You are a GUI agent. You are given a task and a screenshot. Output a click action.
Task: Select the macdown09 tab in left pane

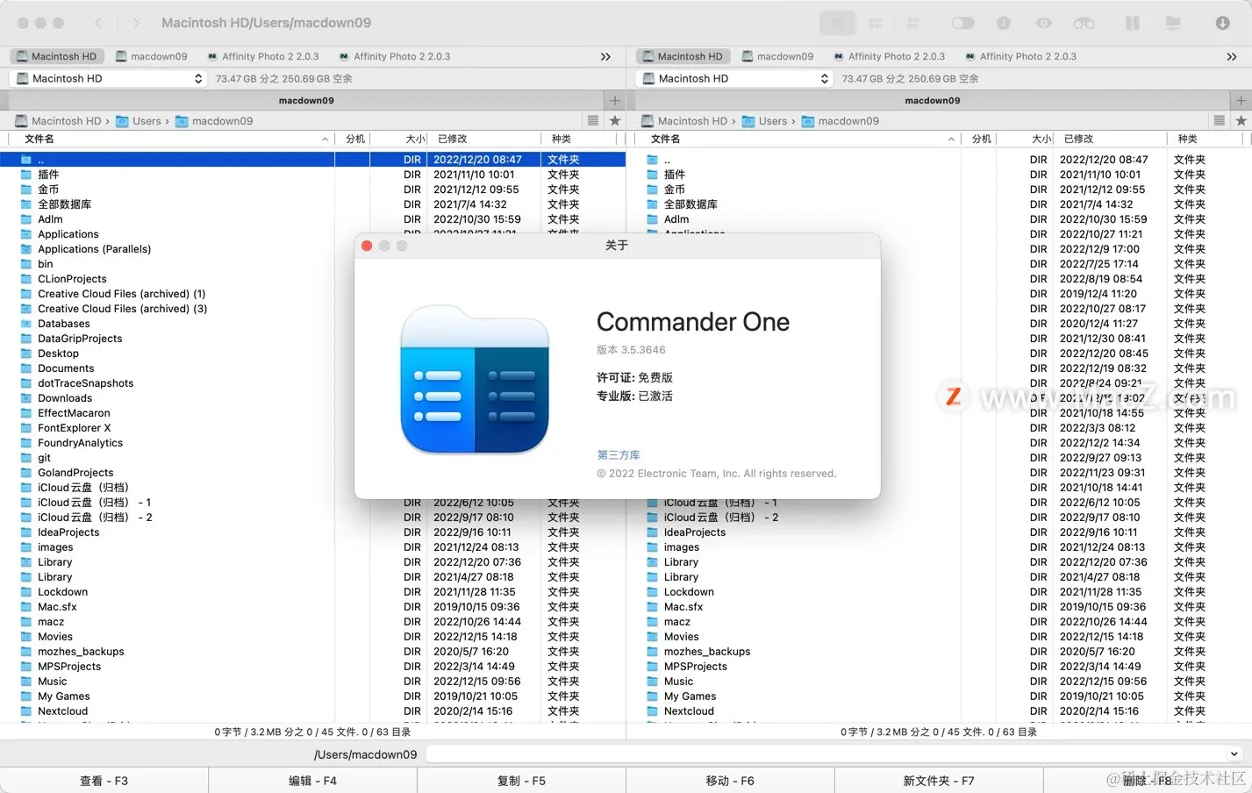coord(305,100)
